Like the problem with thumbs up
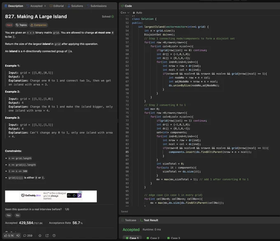280x241 pixels. (x=9, y=236)
